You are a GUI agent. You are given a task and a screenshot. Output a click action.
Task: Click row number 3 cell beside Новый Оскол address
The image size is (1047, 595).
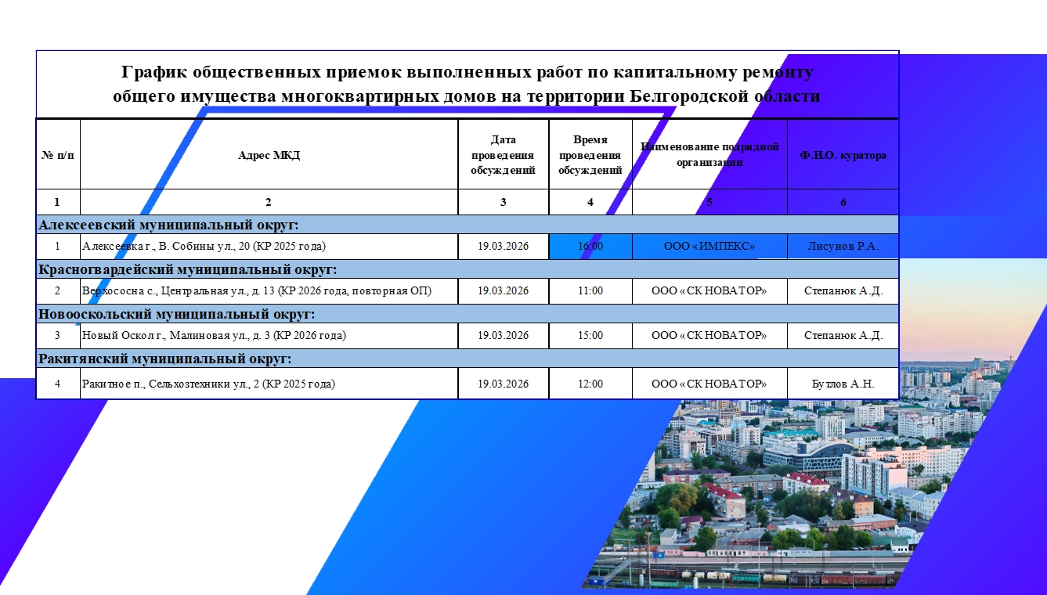coord(58,335)
